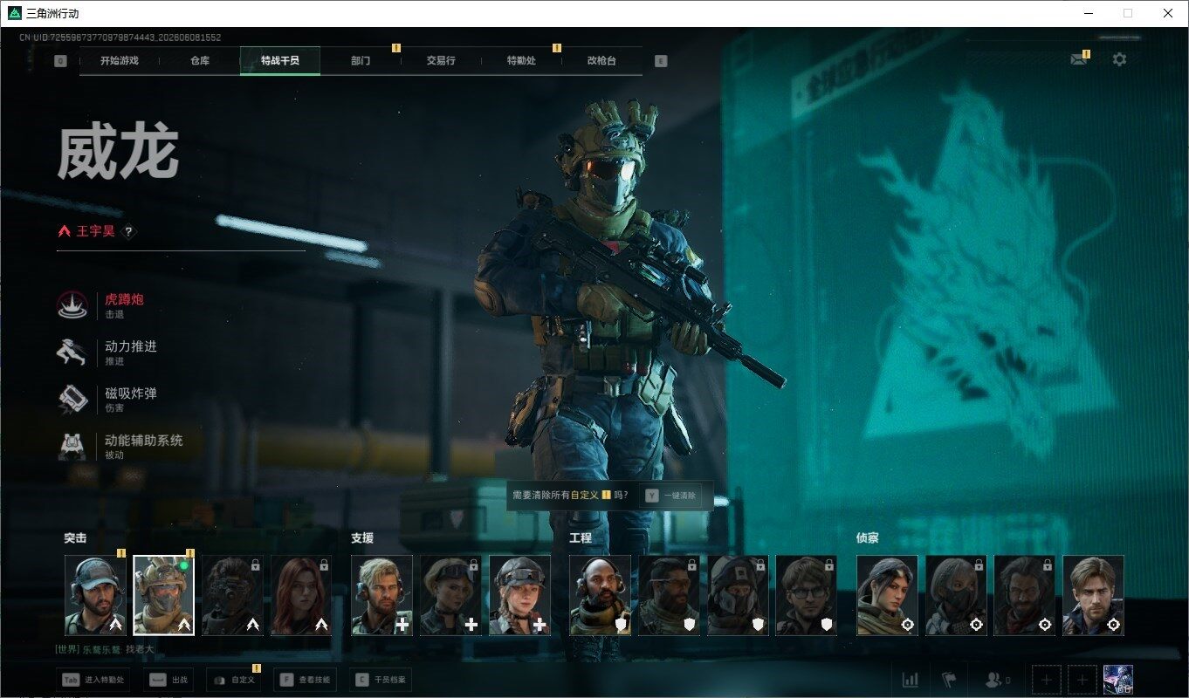This screenshot has width=1189, height=698.
Task: Open the mail inbox envelope icon
Action: [x=1079, y=59]
